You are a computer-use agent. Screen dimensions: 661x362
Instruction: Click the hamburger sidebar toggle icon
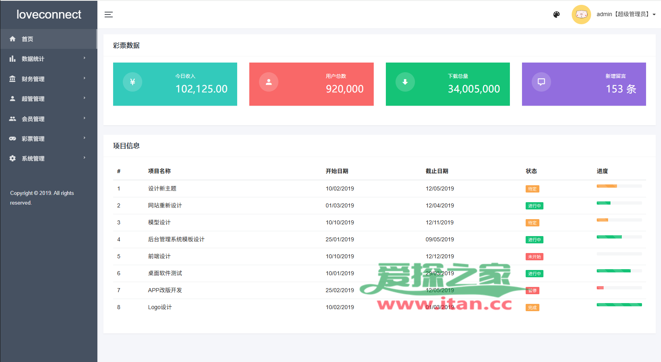click(x=109, y=15)
